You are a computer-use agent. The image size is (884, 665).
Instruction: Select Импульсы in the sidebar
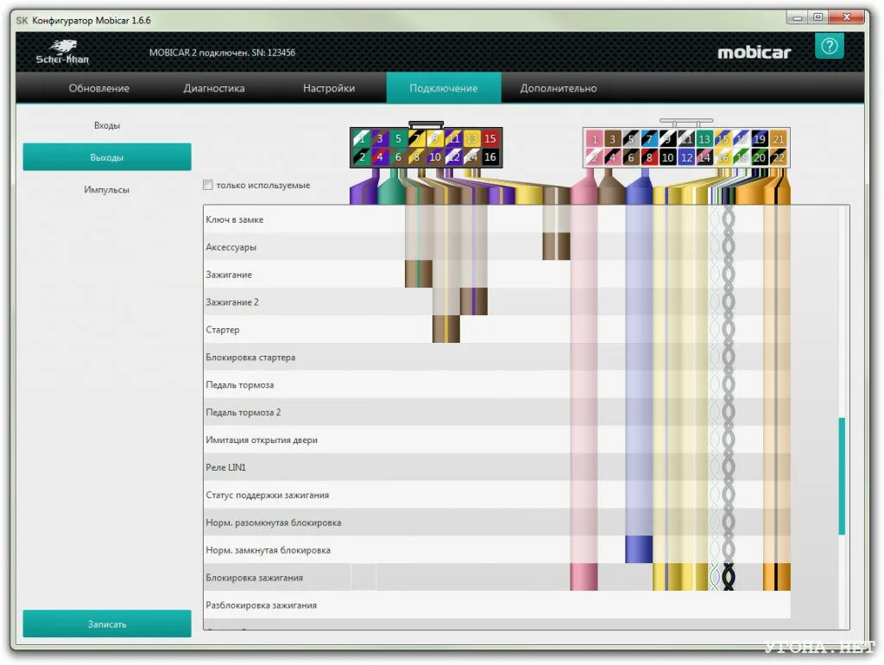[x=107, y=189]
